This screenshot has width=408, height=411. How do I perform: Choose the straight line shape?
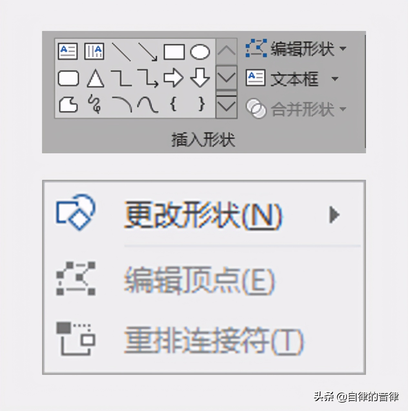121,52
